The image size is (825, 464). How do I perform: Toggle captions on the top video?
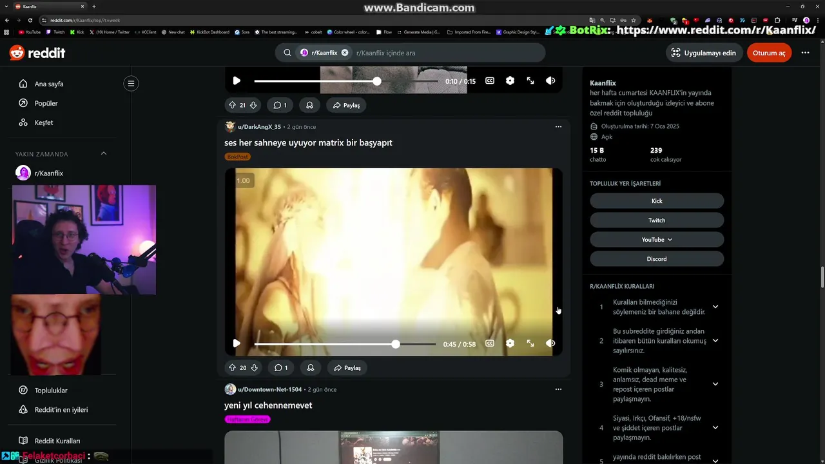[x=490, y=81]
